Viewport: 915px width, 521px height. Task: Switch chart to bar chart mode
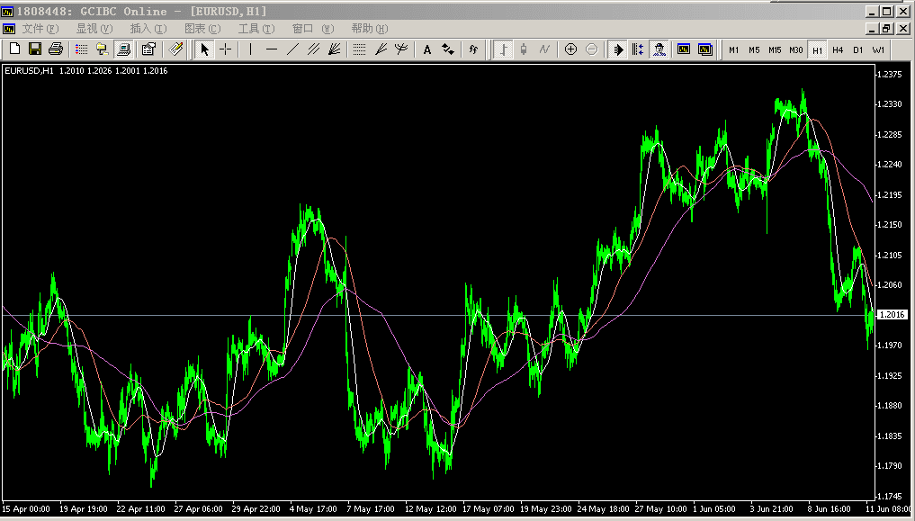pos(503,49)
